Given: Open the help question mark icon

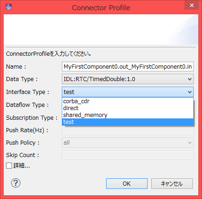Looking at the screenshot, I should coord(16,183).
